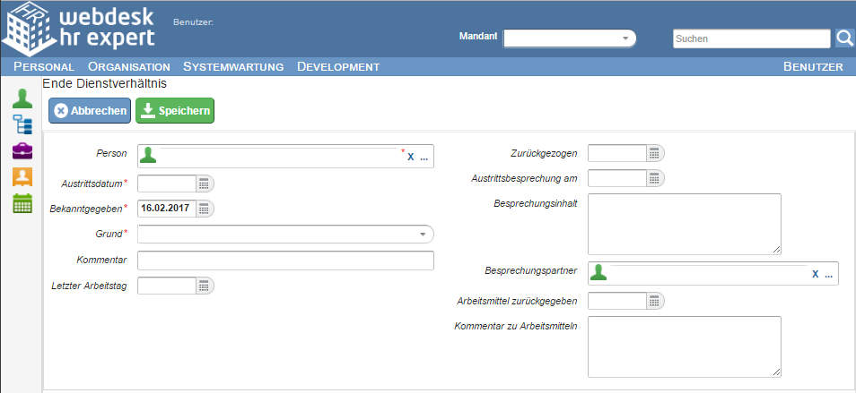Open the Systemwartung menu
The image size is (856, 393).
click(233, 67)
